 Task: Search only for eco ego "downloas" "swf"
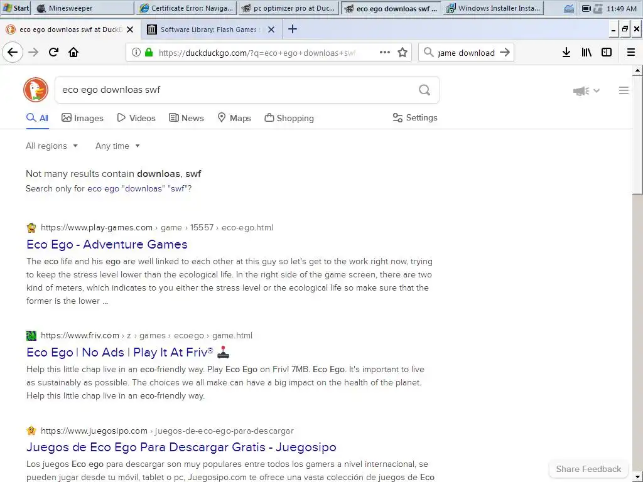(139, 188)
